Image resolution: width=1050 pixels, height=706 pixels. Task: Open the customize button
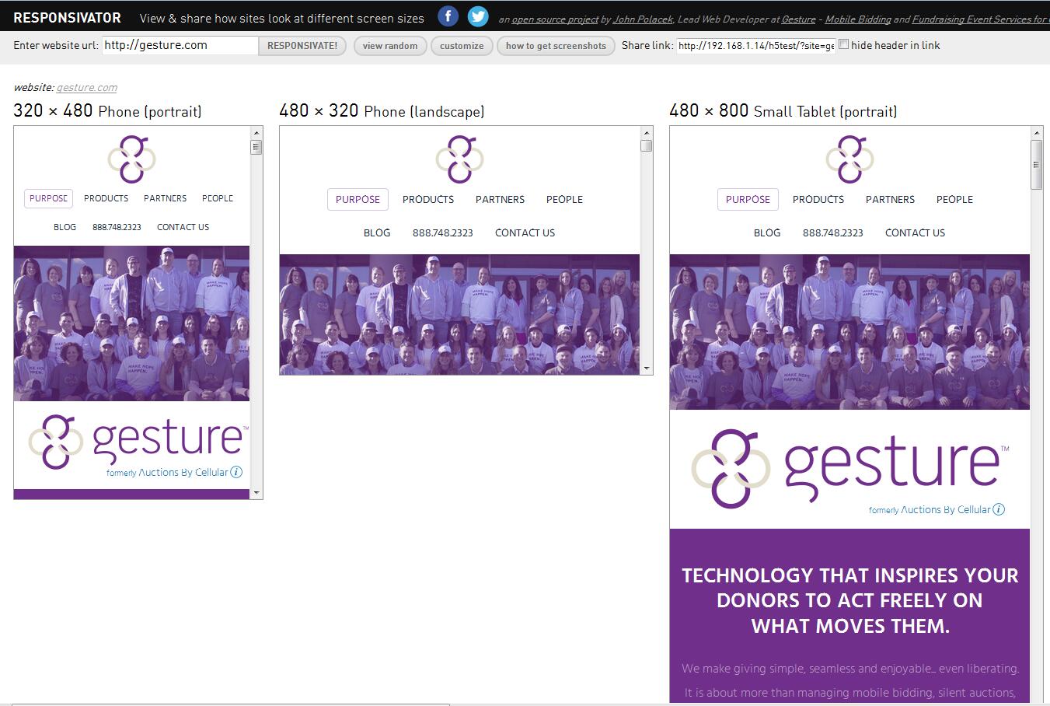462,46
